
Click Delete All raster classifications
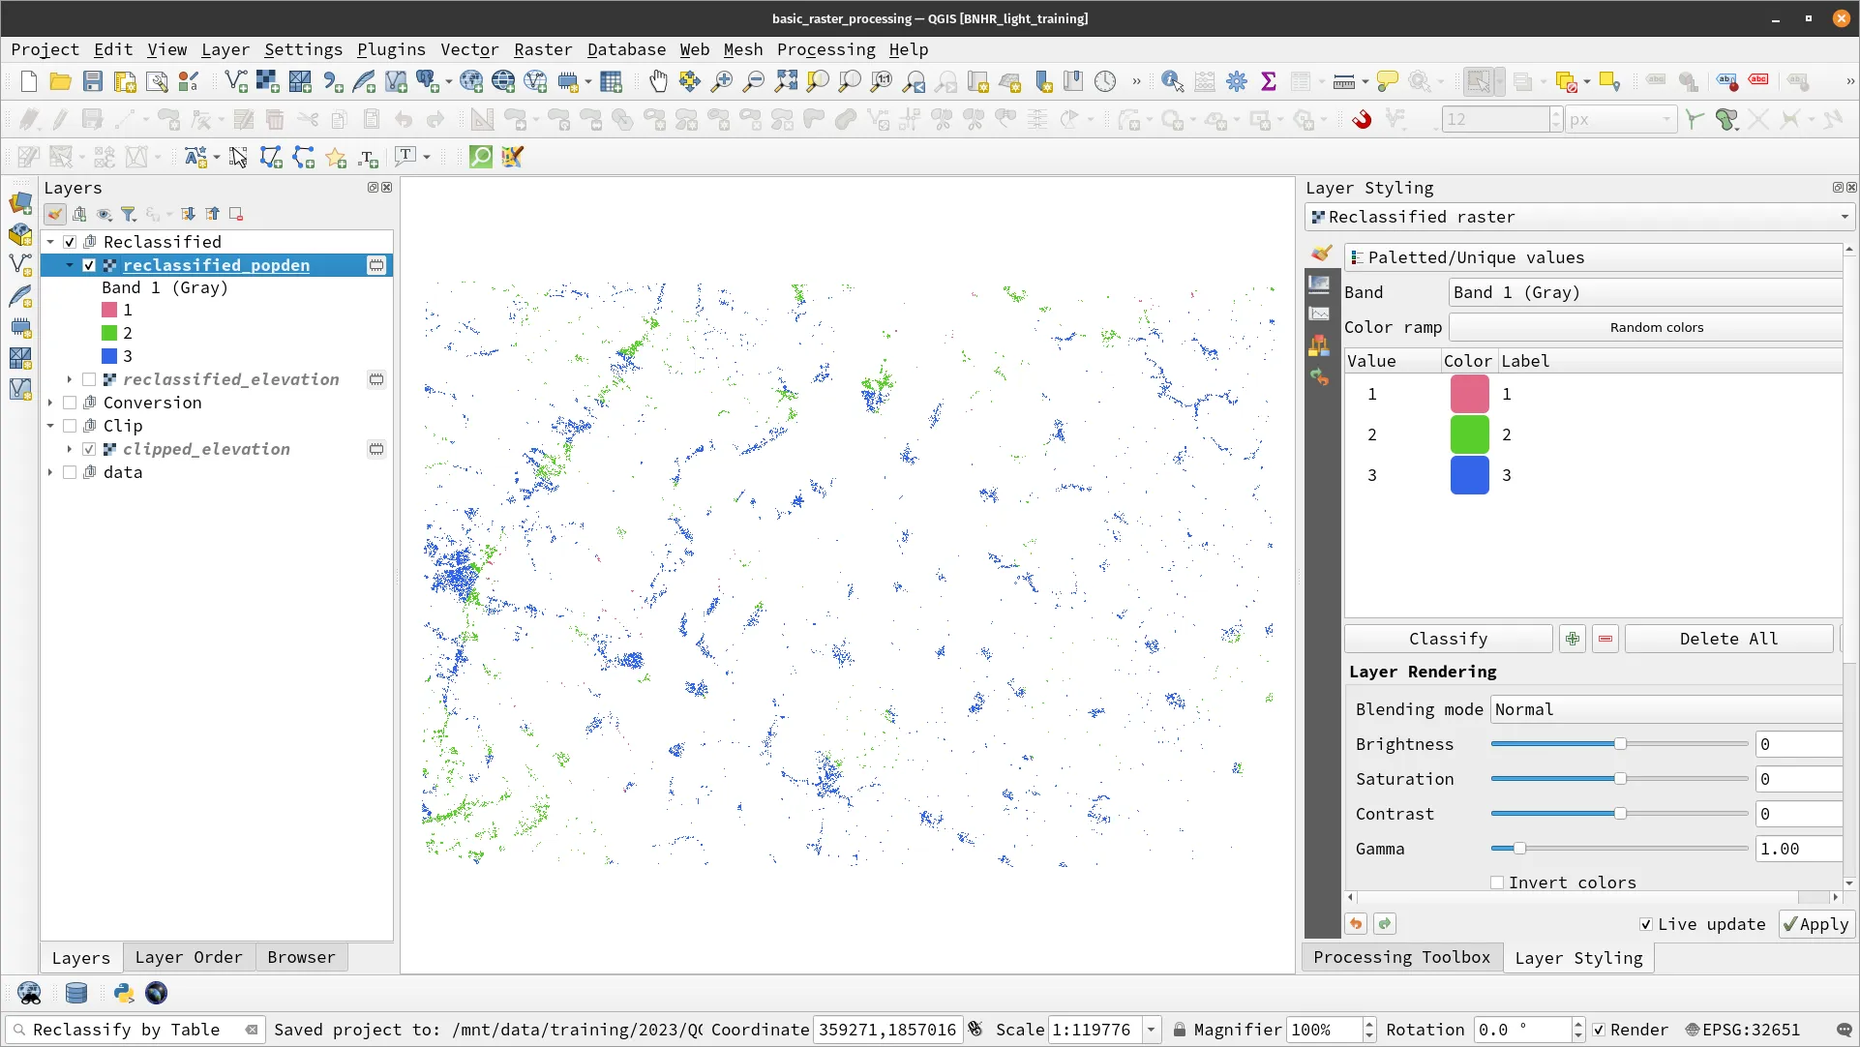pyautogui.click(x=1727, y=639)
